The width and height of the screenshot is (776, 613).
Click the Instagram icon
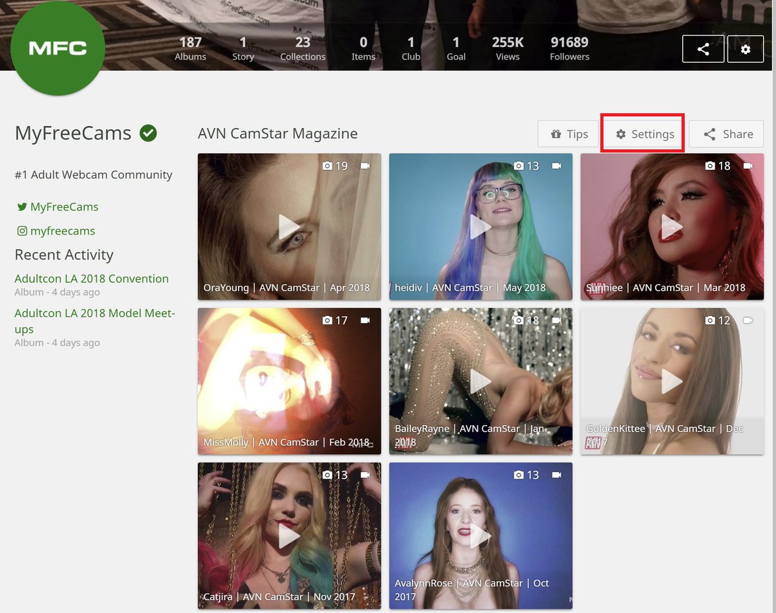coord(22,231)
